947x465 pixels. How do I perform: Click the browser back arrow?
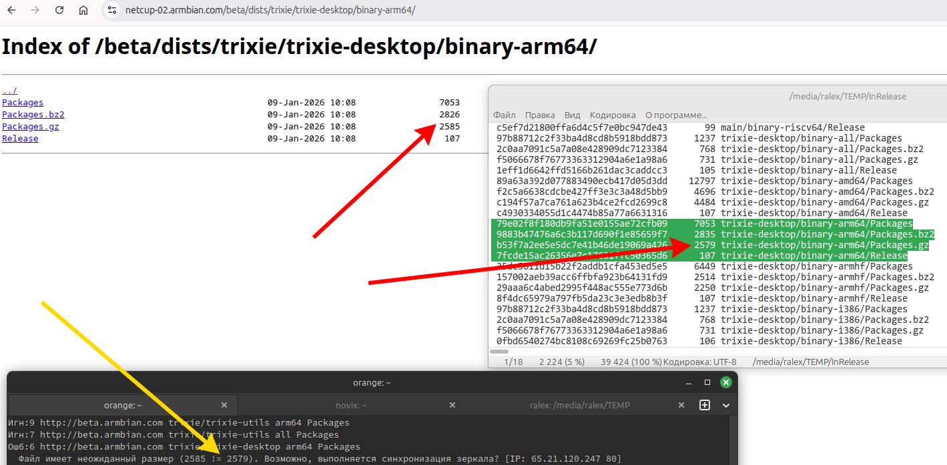[x=11, y=11]
